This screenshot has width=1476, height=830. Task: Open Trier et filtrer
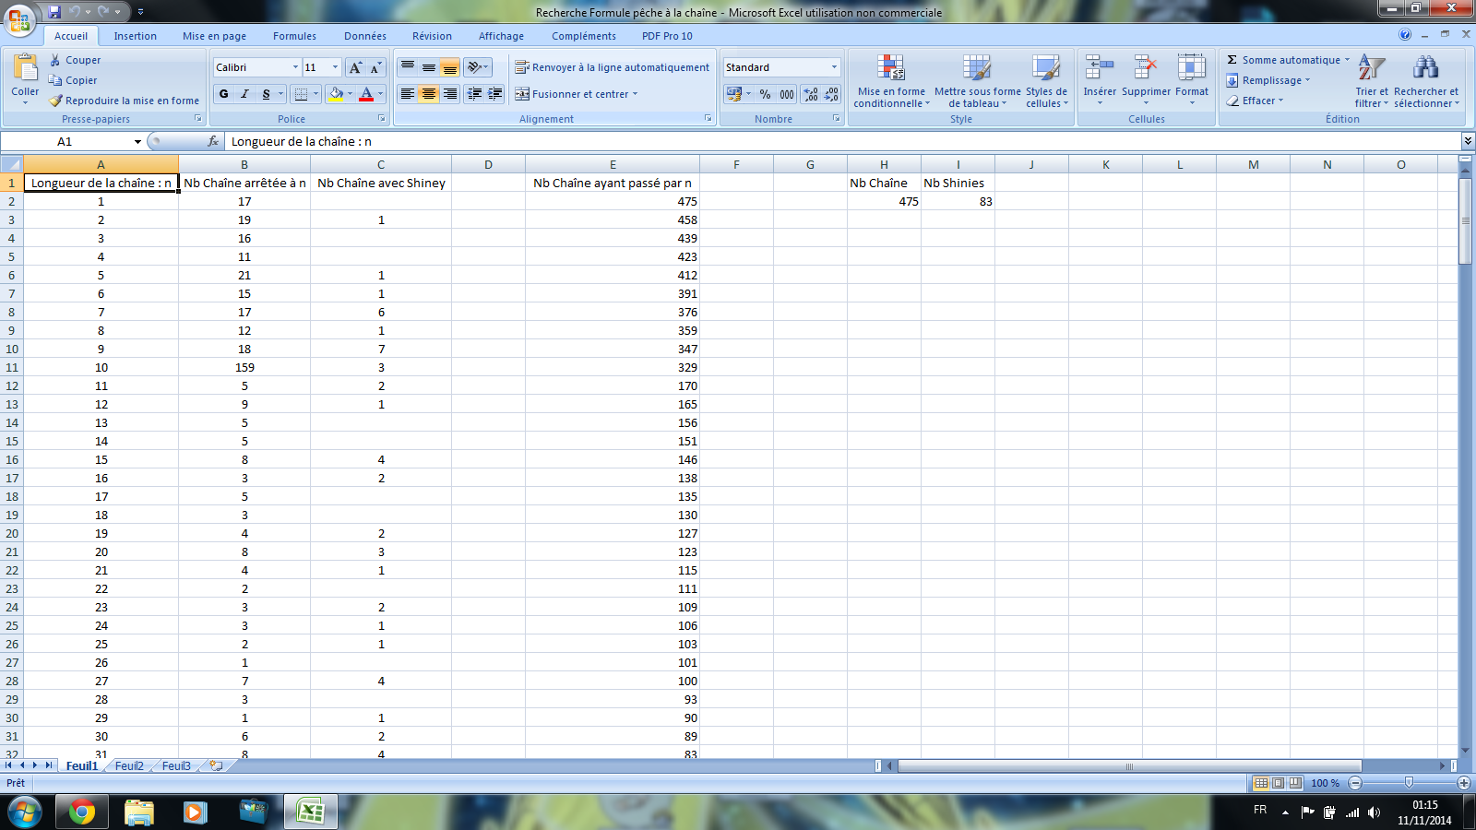pyautogui.click(x=1372, y=81)
